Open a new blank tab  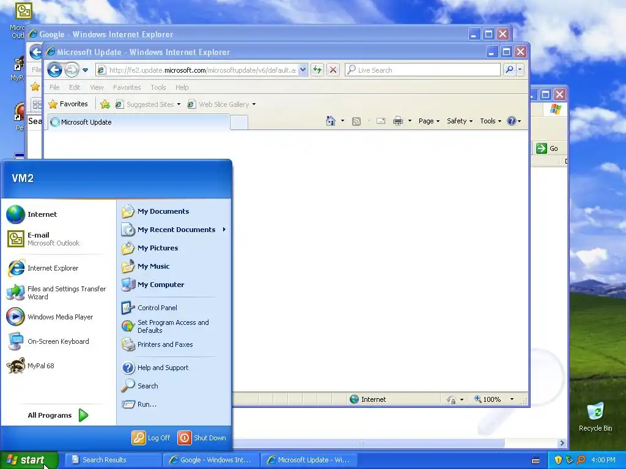[x=239, y=122]
